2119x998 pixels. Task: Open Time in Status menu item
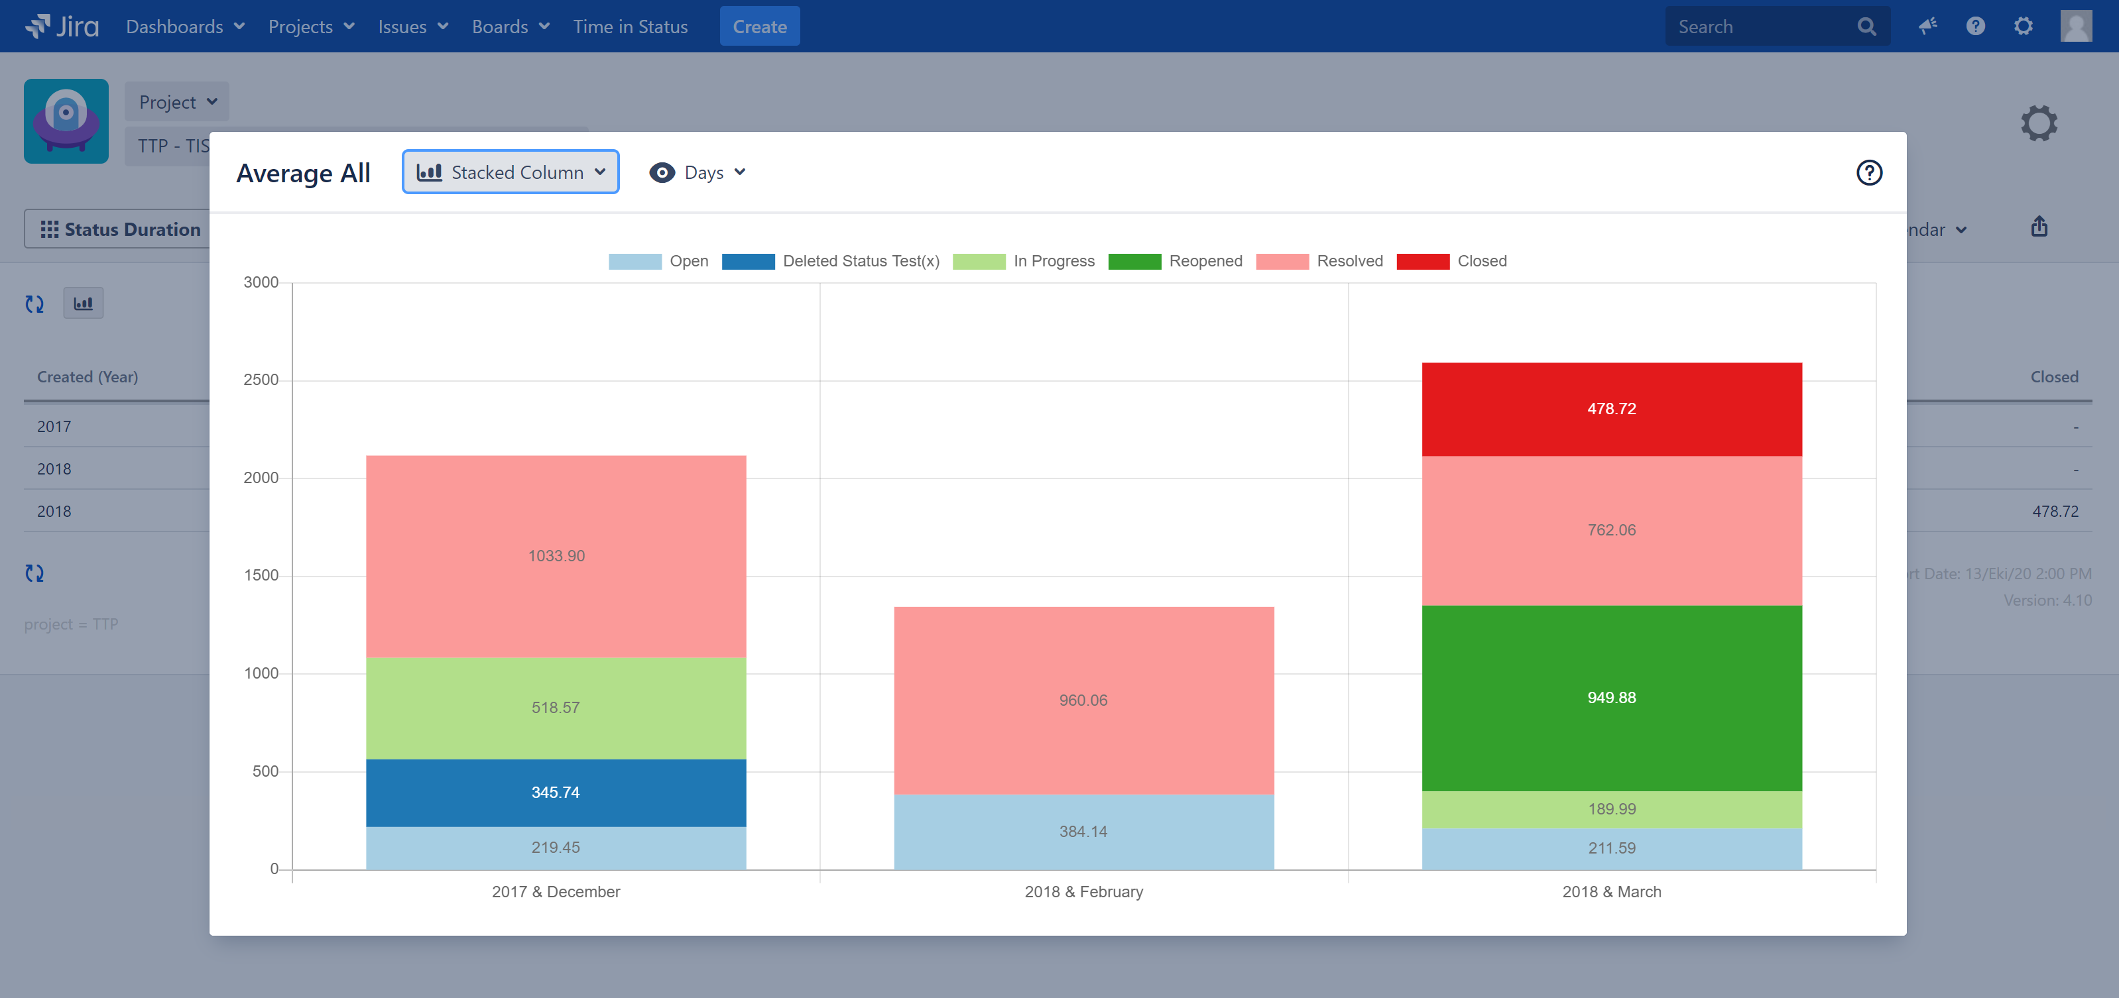[630, 27]
